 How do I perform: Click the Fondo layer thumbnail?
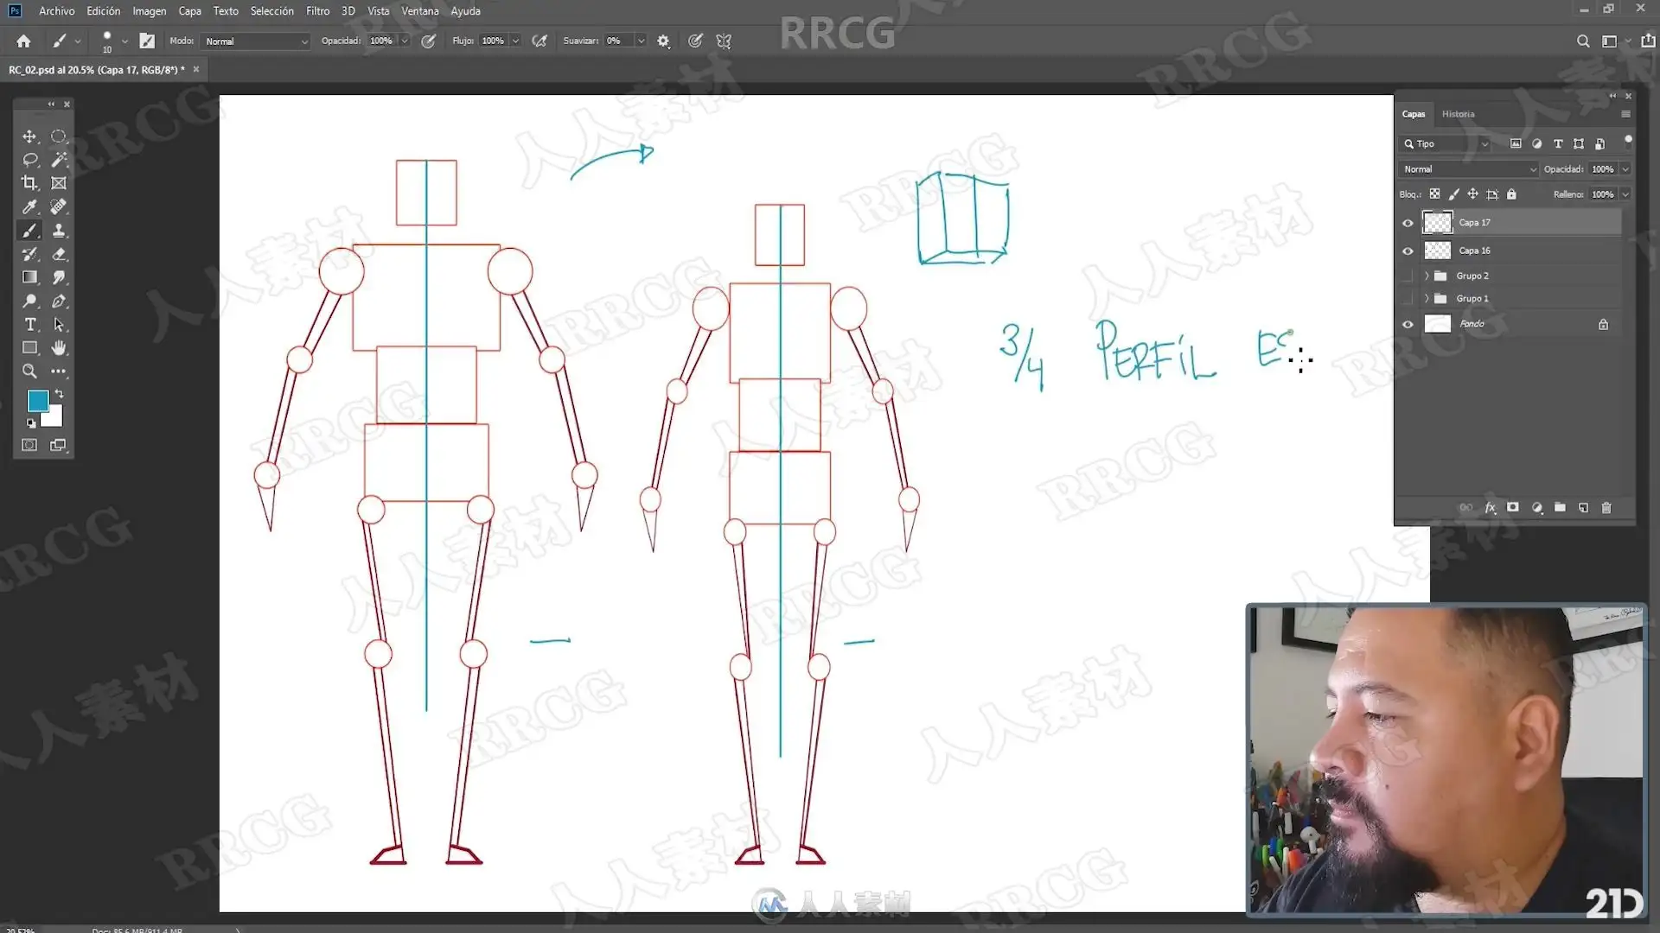1437,325
